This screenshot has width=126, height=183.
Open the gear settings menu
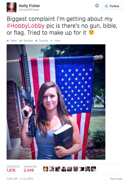pos(97,6)
